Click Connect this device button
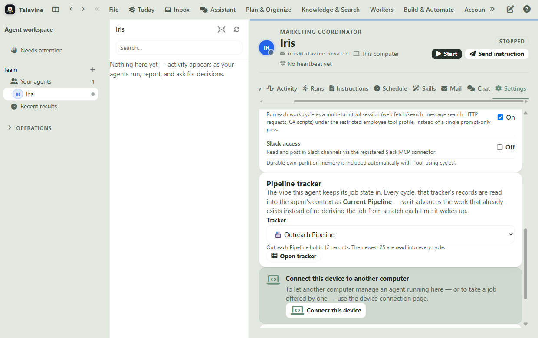 click(x=326, y=310)
